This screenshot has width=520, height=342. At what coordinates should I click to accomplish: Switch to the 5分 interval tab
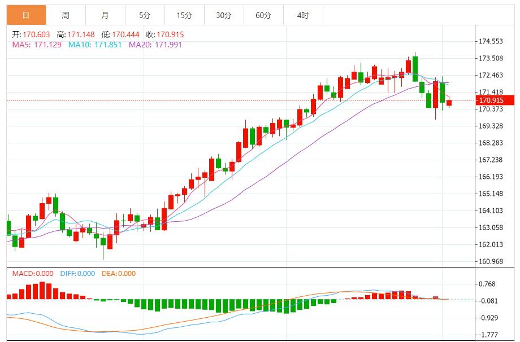[x=145, y=15]
